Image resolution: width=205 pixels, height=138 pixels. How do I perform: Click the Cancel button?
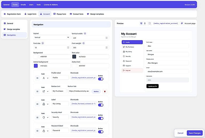pos(180,133)
